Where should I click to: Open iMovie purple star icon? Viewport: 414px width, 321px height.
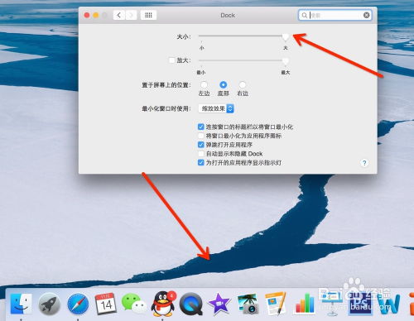[x=219, y=304]
